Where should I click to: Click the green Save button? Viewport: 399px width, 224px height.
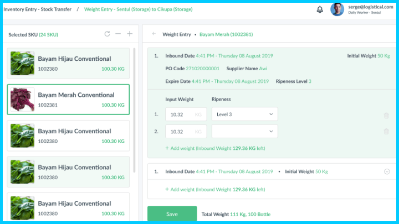pyautogui.click(x=172, y=214)
